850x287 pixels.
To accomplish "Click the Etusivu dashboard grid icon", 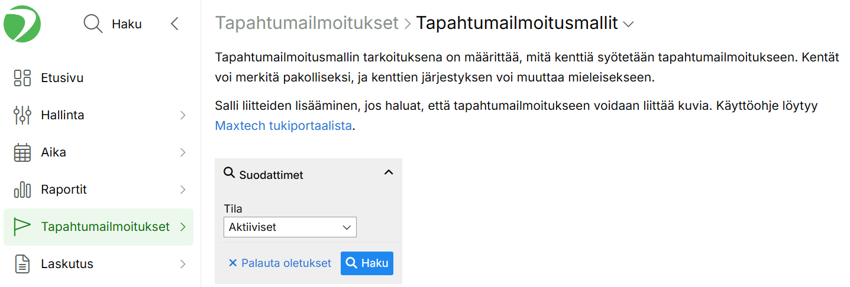I will 22,78.
